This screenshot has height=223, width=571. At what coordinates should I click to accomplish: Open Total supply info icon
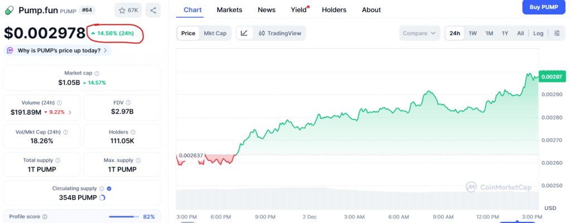click(x=58, y=160)
